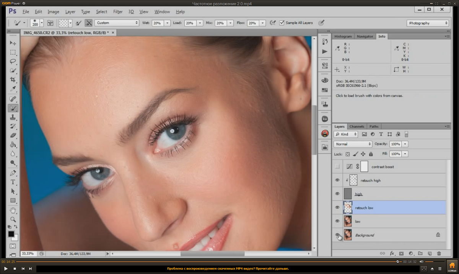
Task: Click the foreground color swatch
Action: coord(11,234)
